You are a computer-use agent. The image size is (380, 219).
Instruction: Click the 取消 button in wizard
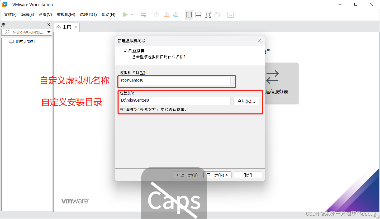click(248, 175)
